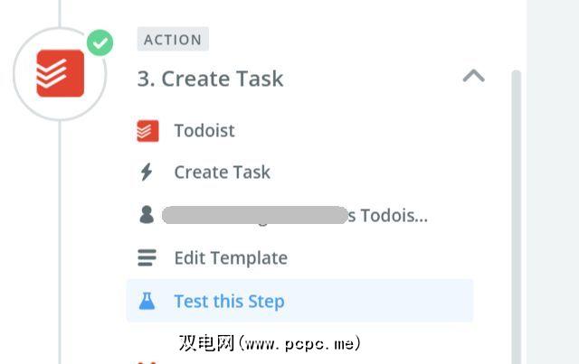Click the green checkmark status badge

point(100,42)
